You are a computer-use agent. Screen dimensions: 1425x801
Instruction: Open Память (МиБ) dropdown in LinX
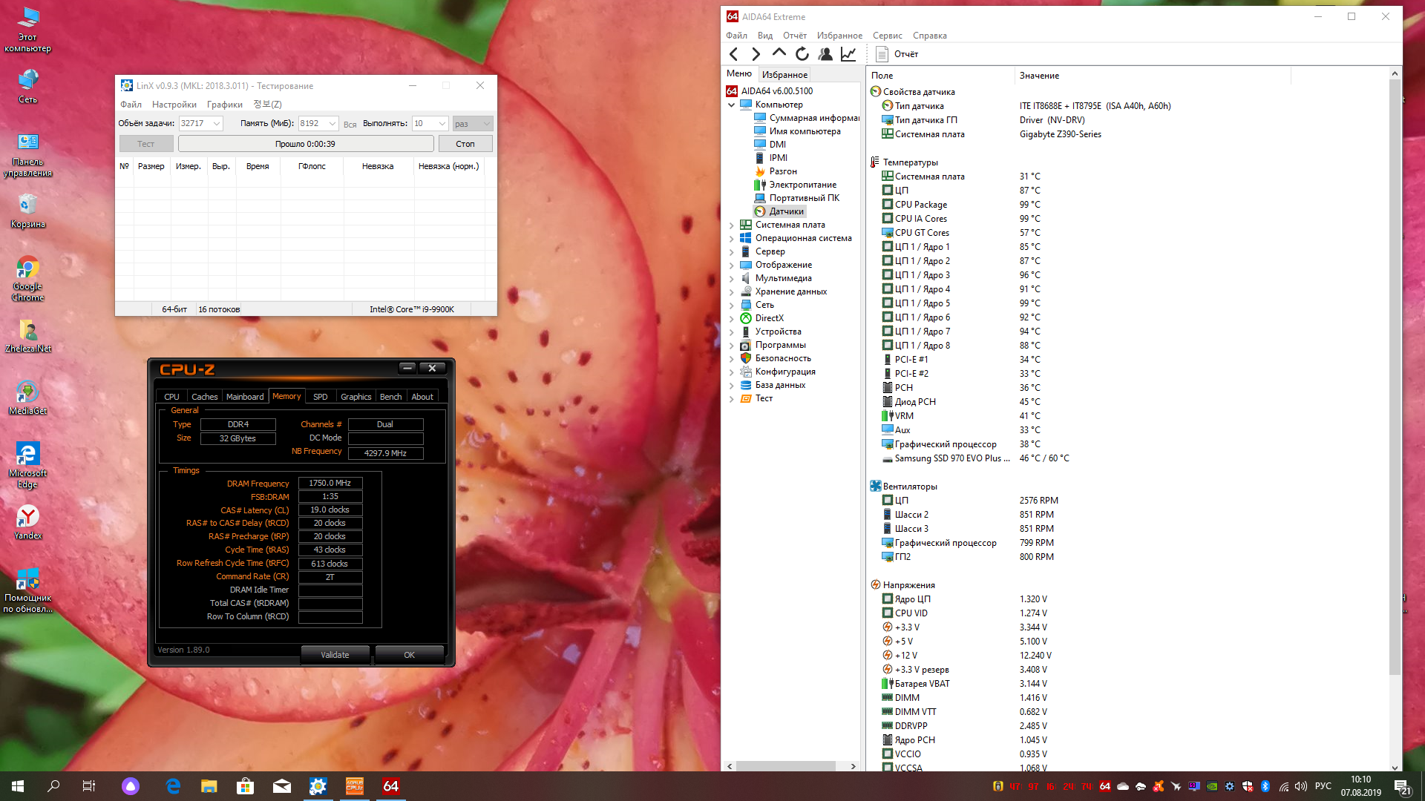click(332, 124)
